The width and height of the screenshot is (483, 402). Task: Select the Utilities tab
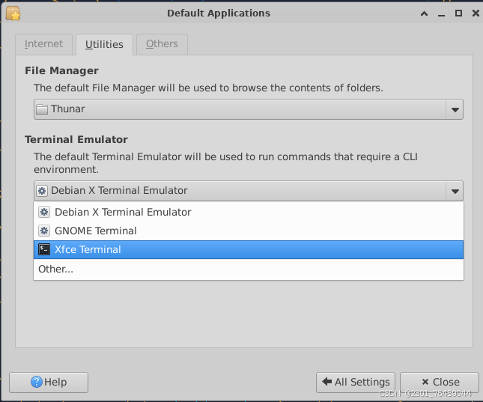tap(104, 44)
